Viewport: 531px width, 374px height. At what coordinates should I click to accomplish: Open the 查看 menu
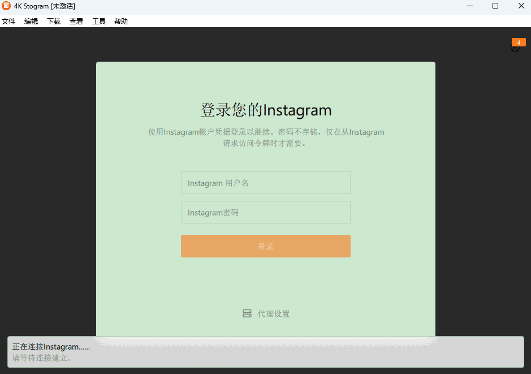click(76, 21)
